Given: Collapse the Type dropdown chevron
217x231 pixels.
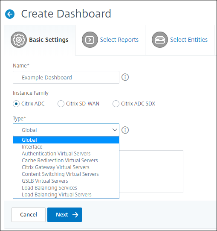Looking at the screenshot, I should pos(115,130).
